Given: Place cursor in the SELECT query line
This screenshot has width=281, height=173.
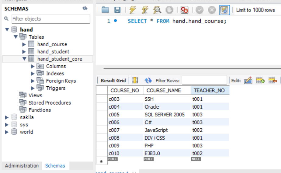Looking at the screenshot, I should (177, 21).
